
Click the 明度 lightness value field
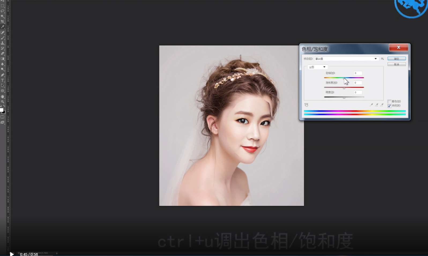[x=358, y=92]
